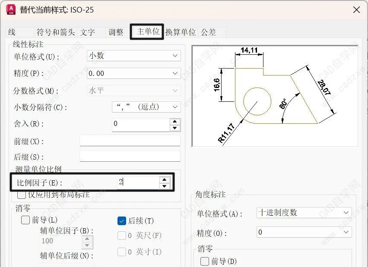Viewport: 368px width, 267px height.
Task: Increase 比例因子 with the up arrow
Action: point(165,179)
